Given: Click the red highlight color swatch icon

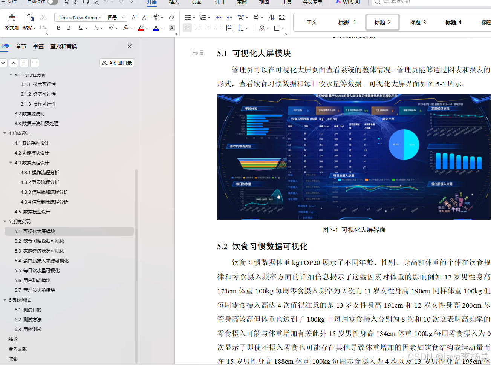Looking at the screenshot, I should tap(141, 28).
